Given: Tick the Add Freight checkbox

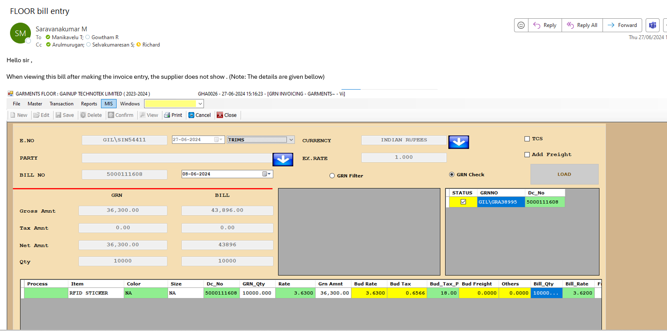Looking at the screenshot, I should click(x=527, y=154).
